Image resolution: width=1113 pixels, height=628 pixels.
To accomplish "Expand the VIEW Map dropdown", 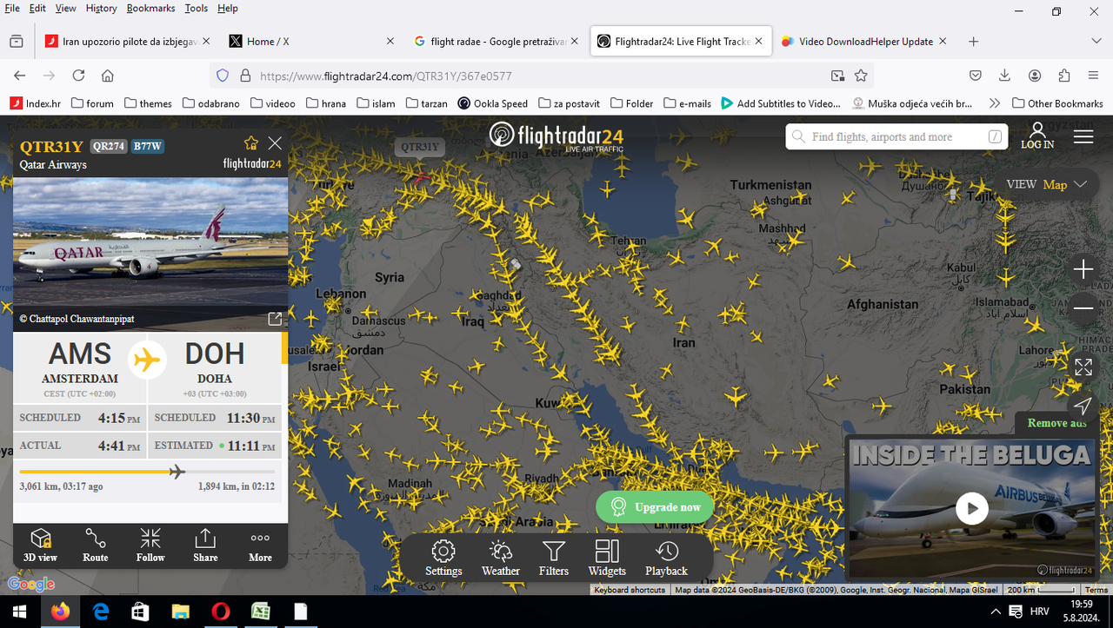I will tap(1047, 184).
